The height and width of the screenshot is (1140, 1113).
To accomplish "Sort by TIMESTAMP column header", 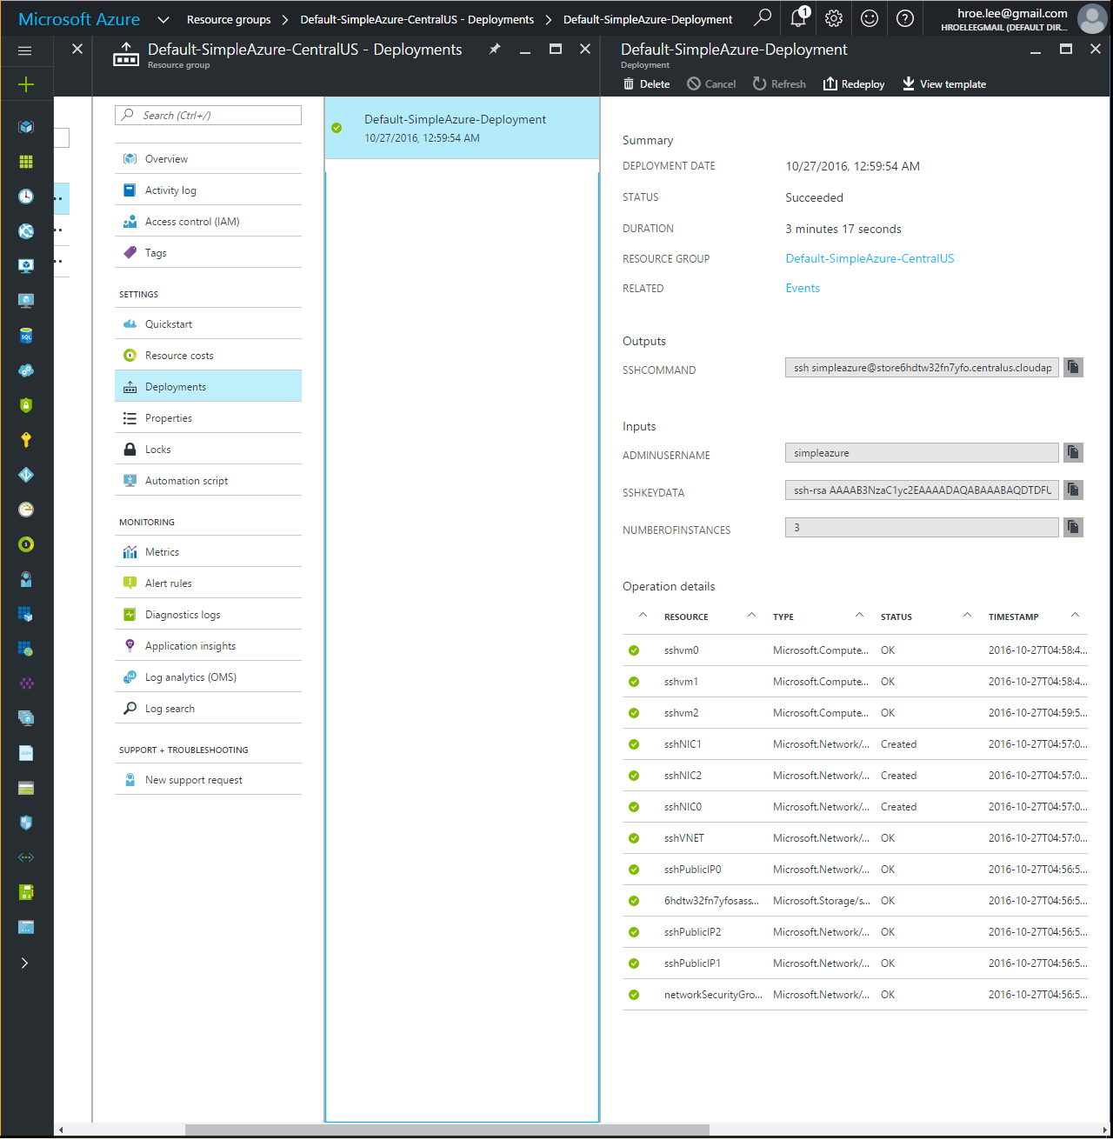I will click(1013, 617).
